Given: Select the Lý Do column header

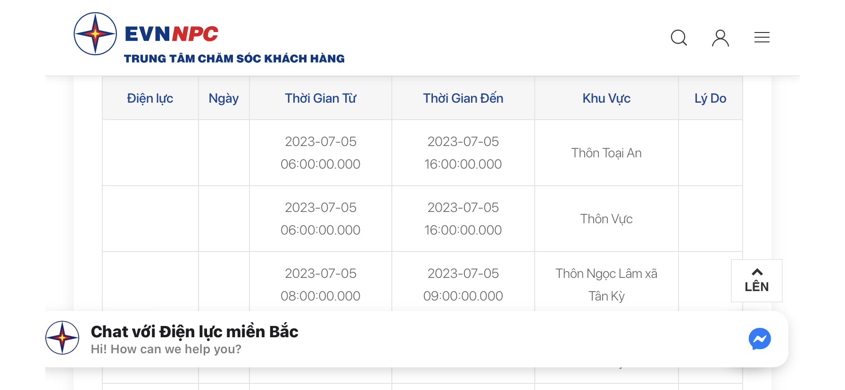Looking at the screenshot, I should pos(711,98).
